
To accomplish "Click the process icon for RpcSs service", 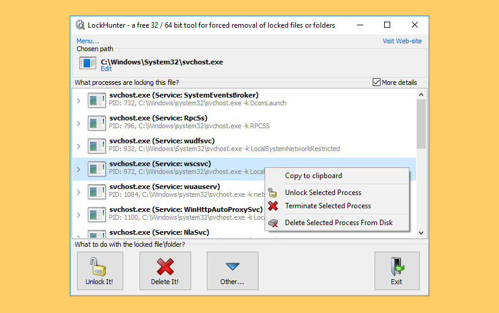I will click(x=97, y=123).
